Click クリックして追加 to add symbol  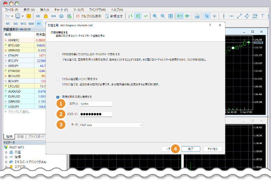[x=18, y=112]
